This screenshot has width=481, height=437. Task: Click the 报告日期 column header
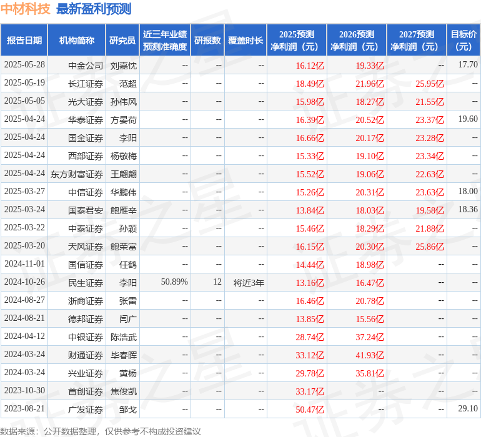pyautogui.click(x=24, y=41)
